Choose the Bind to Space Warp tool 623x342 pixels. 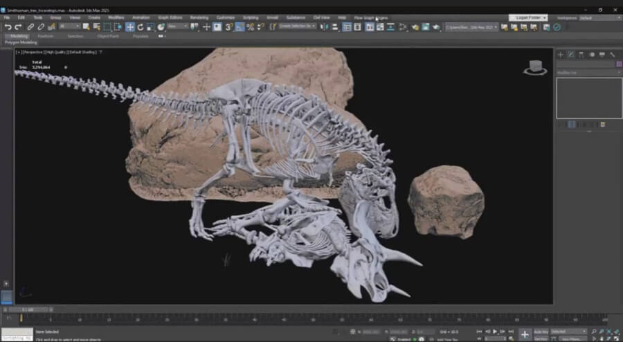point(51,27)
